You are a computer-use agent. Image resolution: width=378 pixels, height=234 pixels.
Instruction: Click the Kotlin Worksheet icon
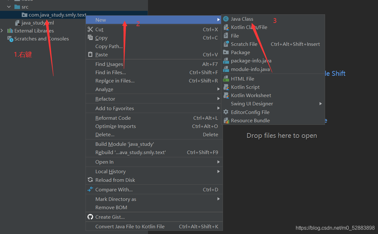pyautogui.click(x=226, y=96)
